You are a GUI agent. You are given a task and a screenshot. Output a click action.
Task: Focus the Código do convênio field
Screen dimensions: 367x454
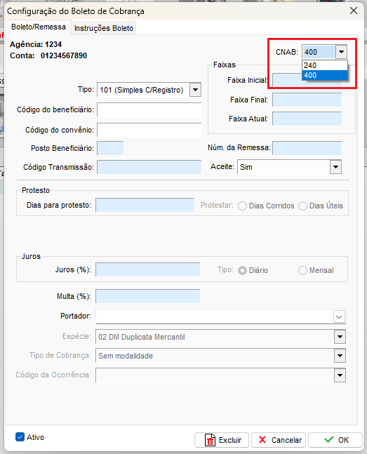click(149, 130)
